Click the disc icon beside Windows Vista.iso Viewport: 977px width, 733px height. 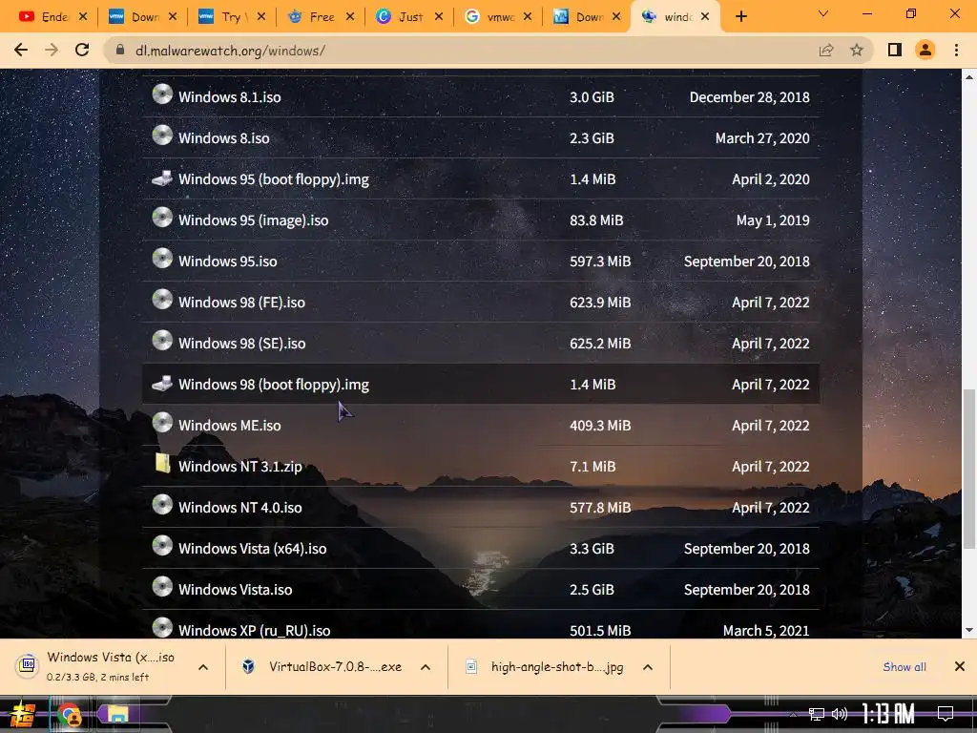pos(162,587)
